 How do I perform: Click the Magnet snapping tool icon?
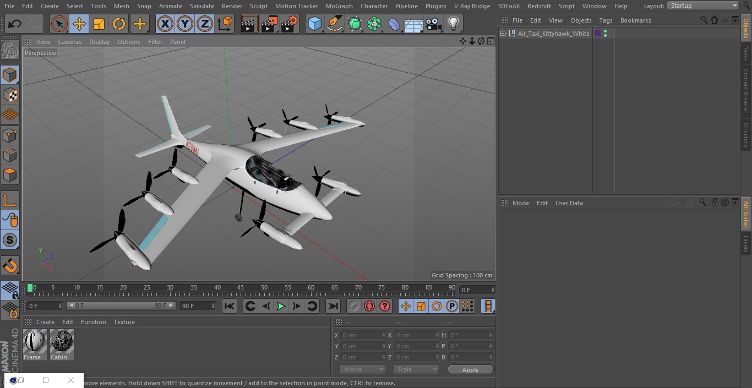click(10, 265)
